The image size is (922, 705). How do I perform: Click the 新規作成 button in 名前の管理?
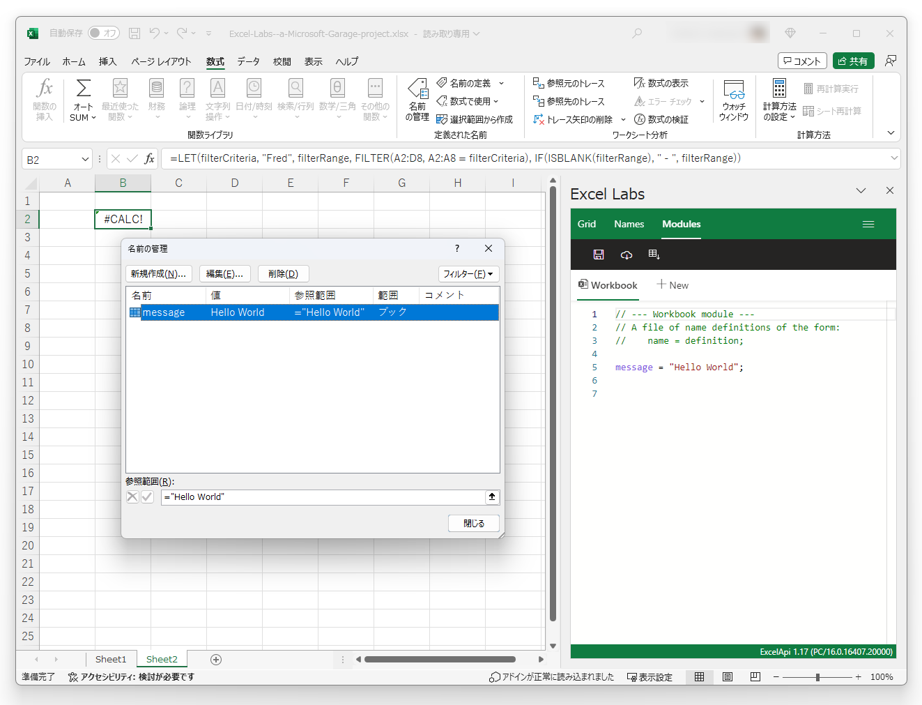click(x=159, y=273)
